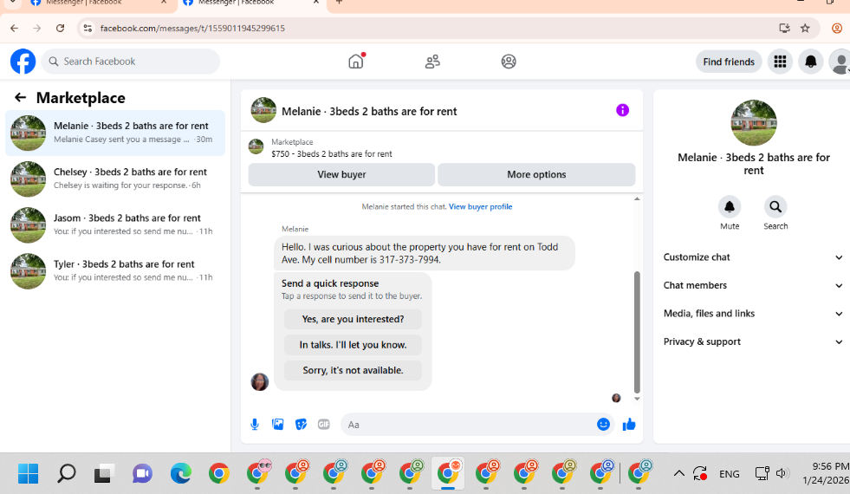Switch to the first Messenger browser tab
The image size is (850, 494).
[98, 3]
